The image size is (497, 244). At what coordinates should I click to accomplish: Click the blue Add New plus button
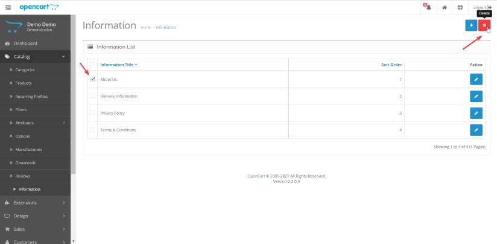(471, 25)
